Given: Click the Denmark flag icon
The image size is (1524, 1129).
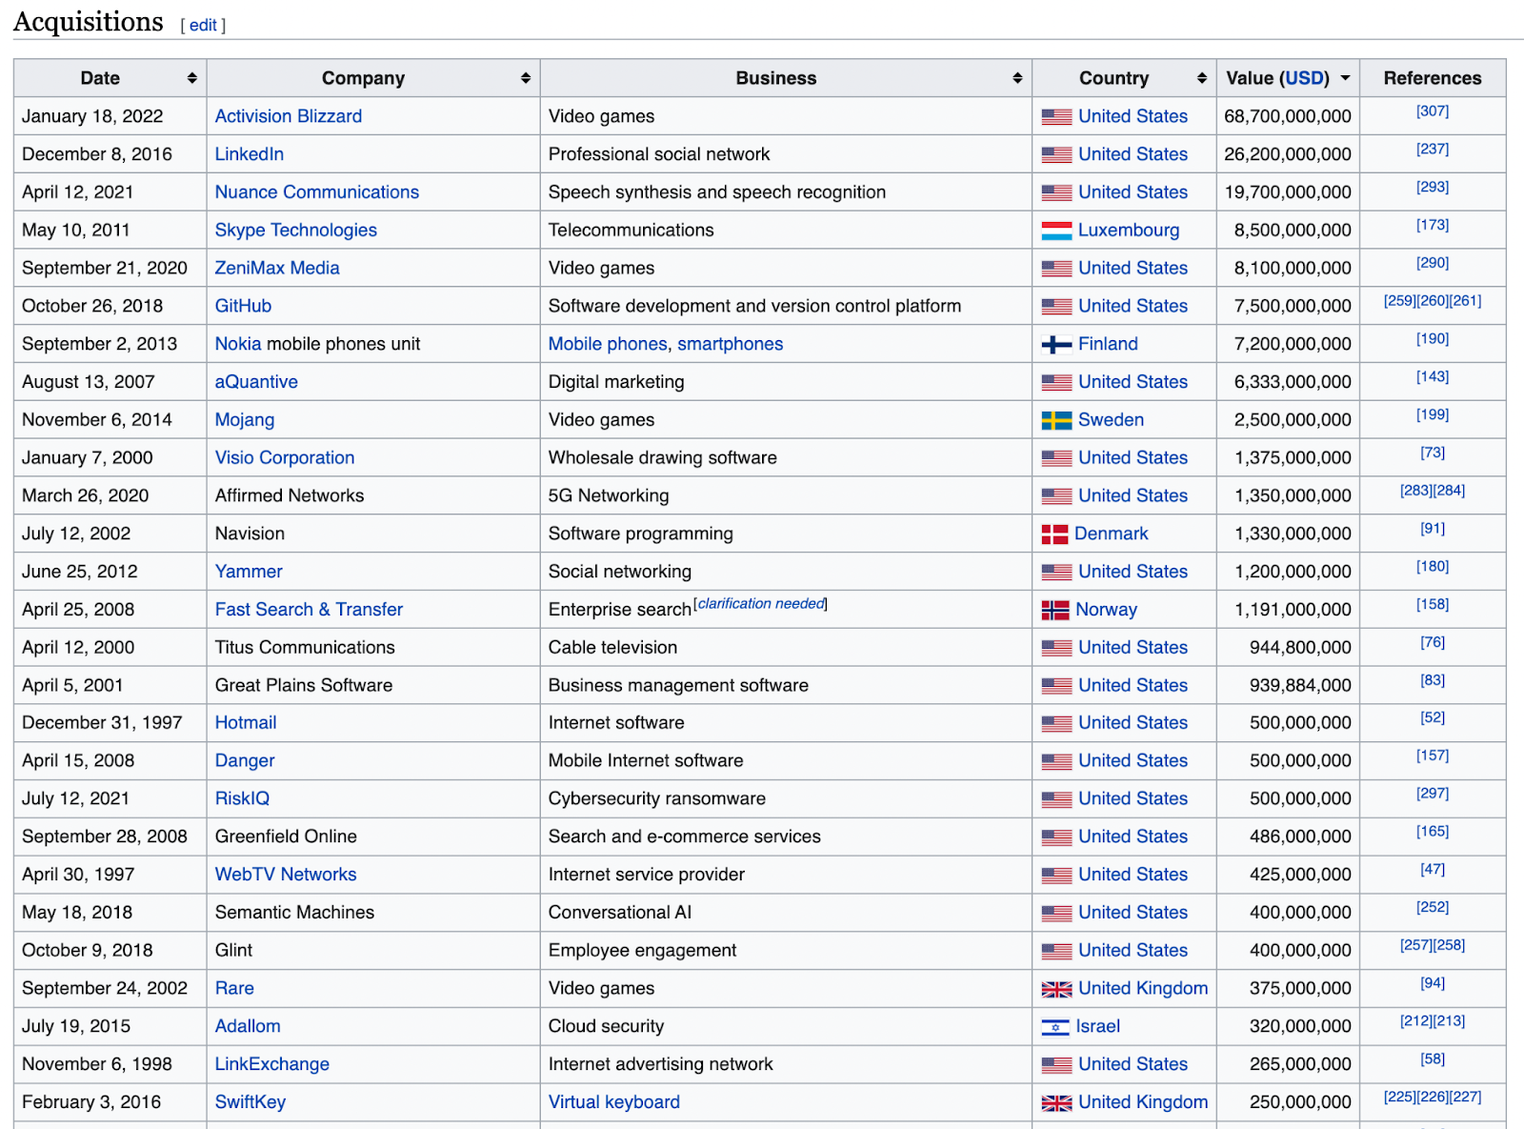Looking at the screenshot, I should click(1054, 534).
